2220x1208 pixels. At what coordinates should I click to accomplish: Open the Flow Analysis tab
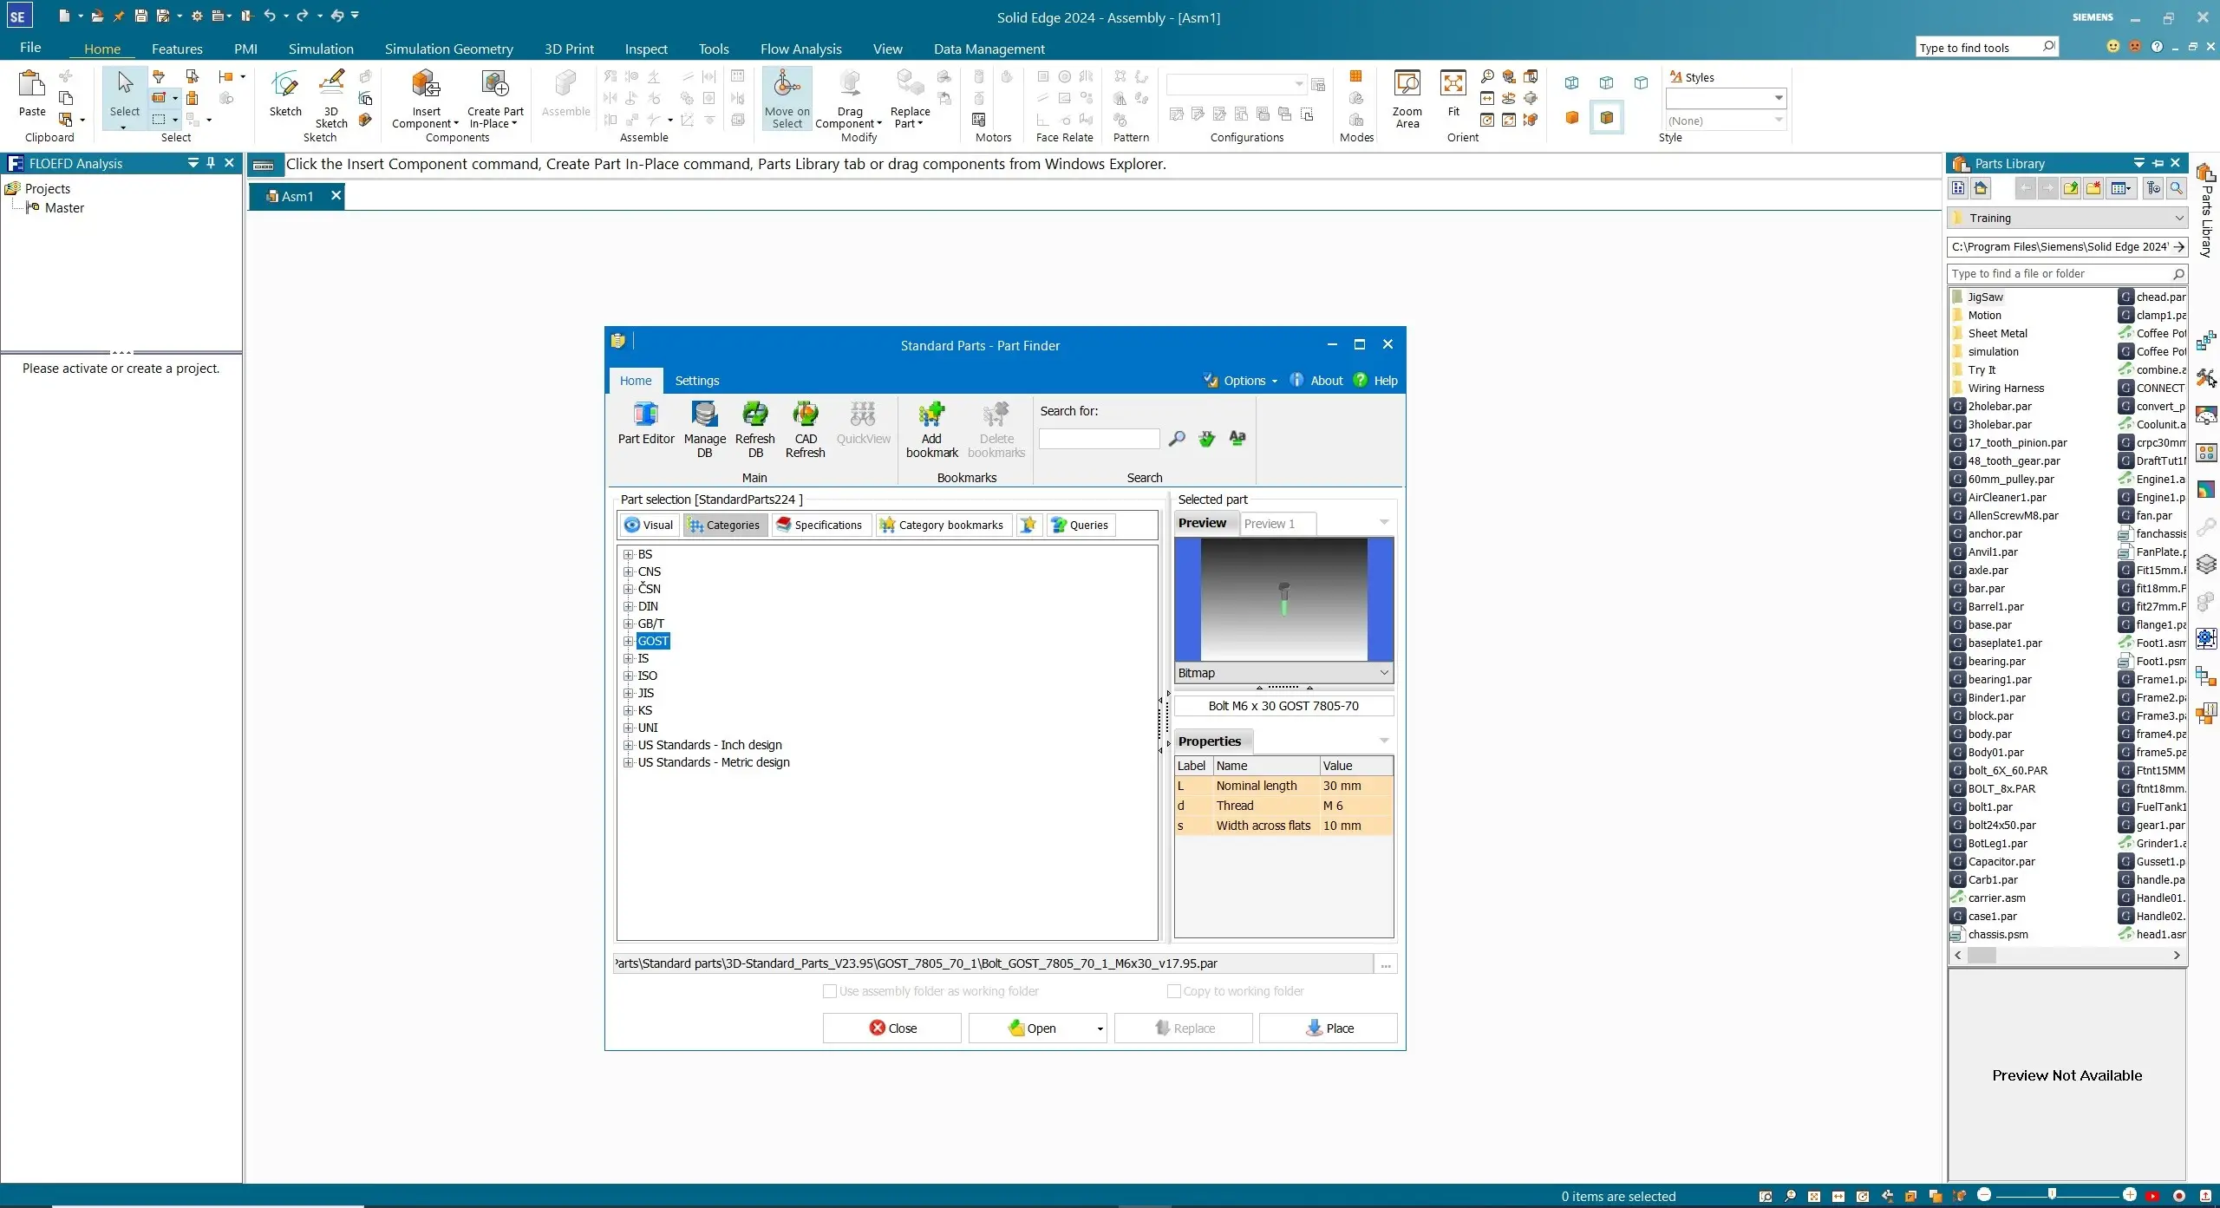click(800, 49)
